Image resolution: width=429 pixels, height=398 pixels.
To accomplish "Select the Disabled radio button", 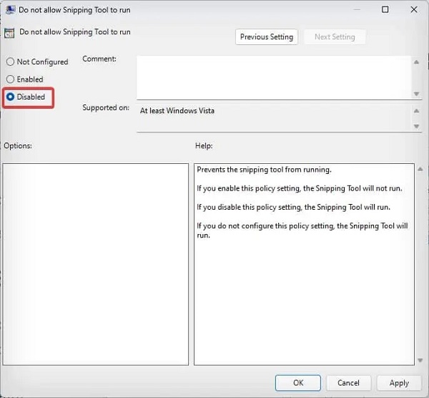I will click(10, 97).
